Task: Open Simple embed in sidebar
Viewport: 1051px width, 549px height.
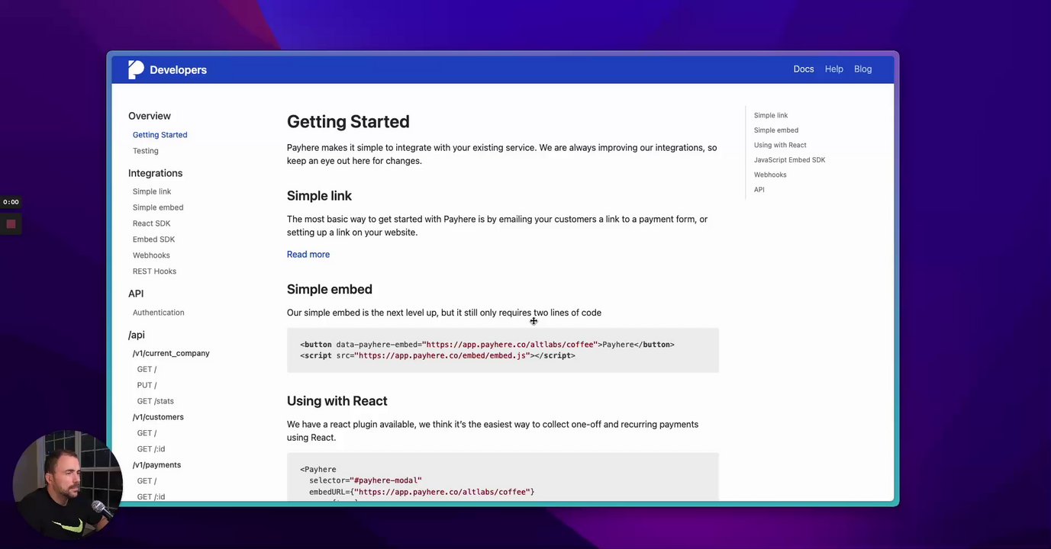Action: (x=158, y=207)
